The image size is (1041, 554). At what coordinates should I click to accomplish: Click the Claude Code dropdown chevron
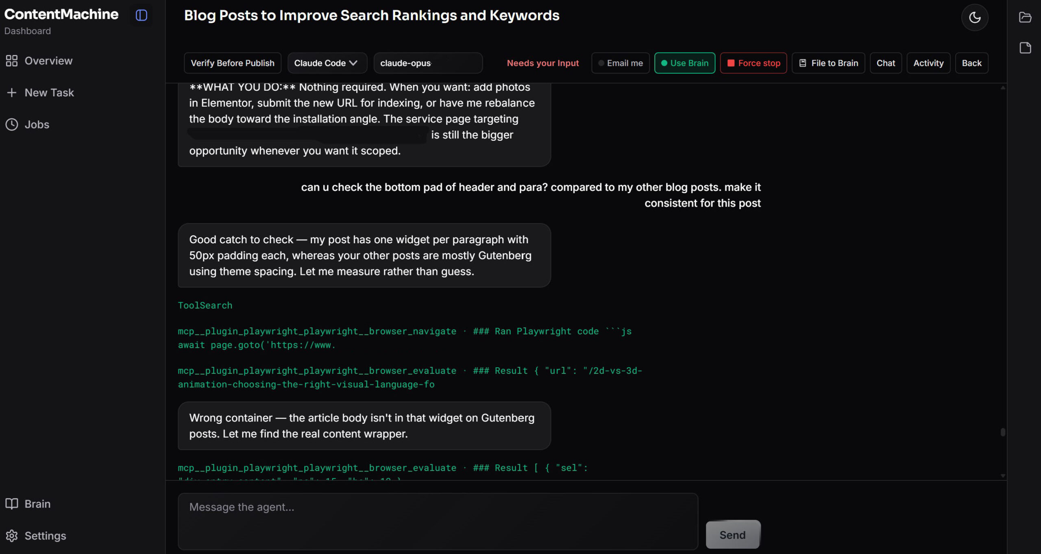pos(353,63)
